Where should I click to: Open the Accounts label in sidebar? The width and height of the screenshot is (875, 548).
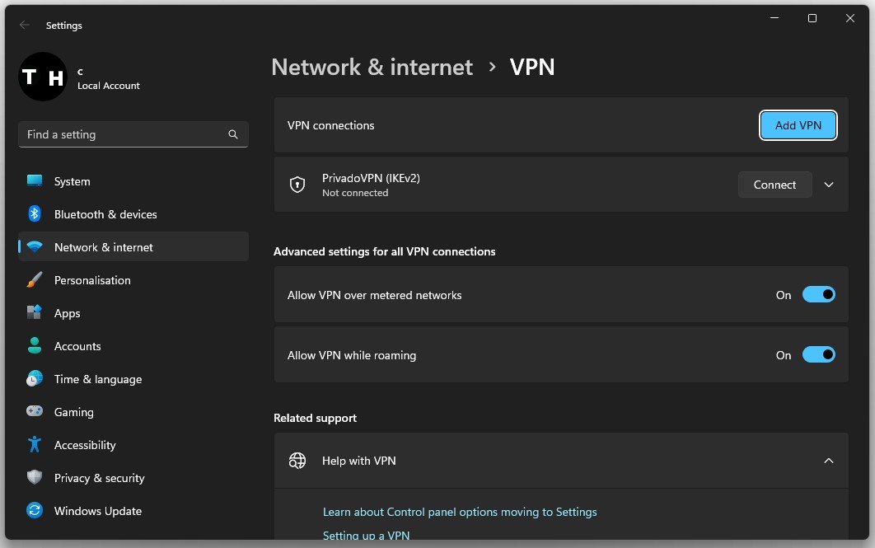[77, 346]
